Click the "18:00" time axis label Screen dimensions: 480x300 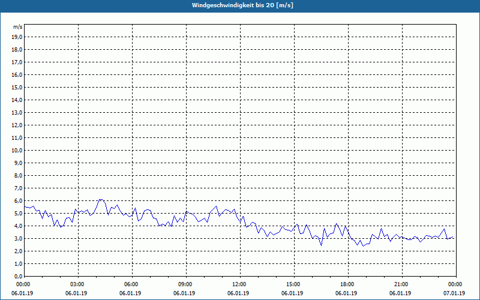(x=348, y=284)
